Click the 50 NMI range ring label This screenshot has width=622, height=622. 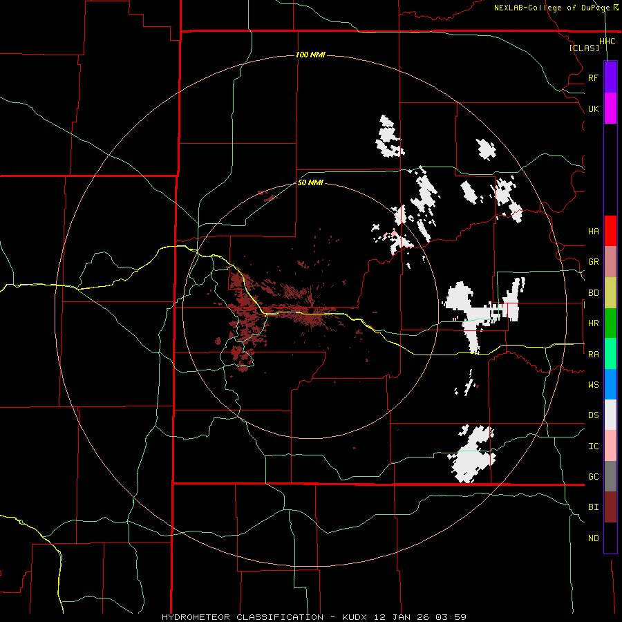coord(310,182)
